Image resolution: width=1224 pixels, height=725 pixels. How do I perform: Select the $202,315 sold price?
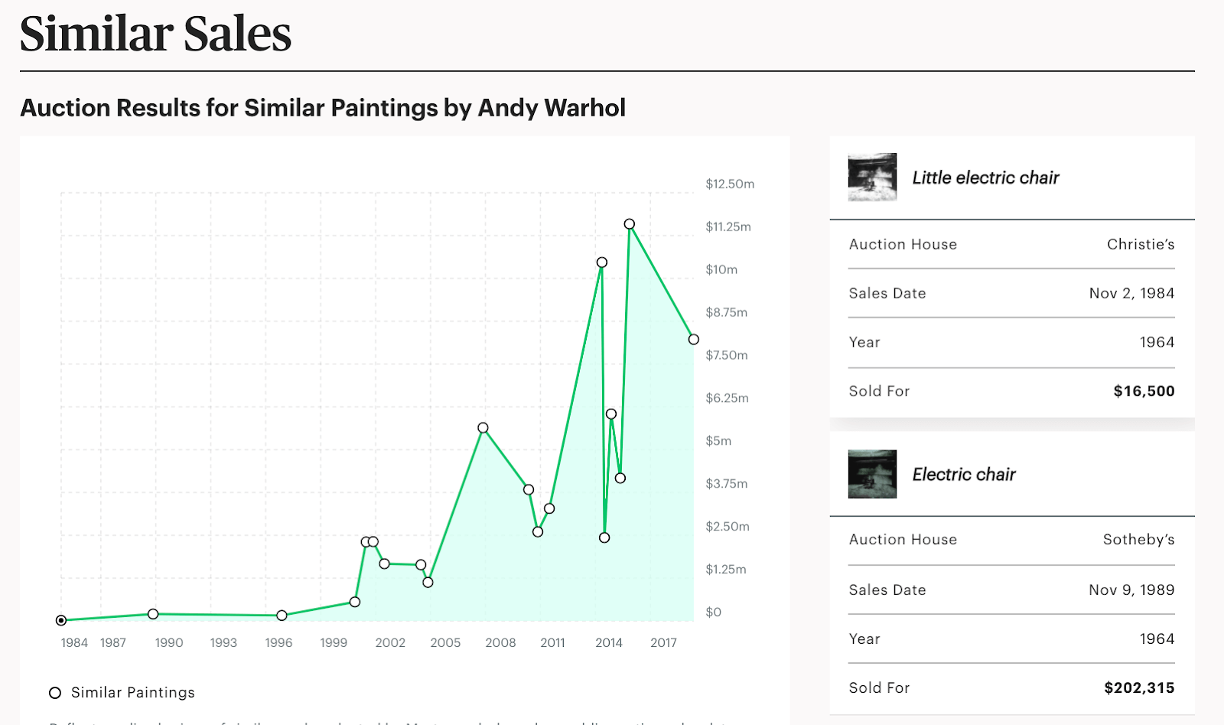click(1139, 688)
